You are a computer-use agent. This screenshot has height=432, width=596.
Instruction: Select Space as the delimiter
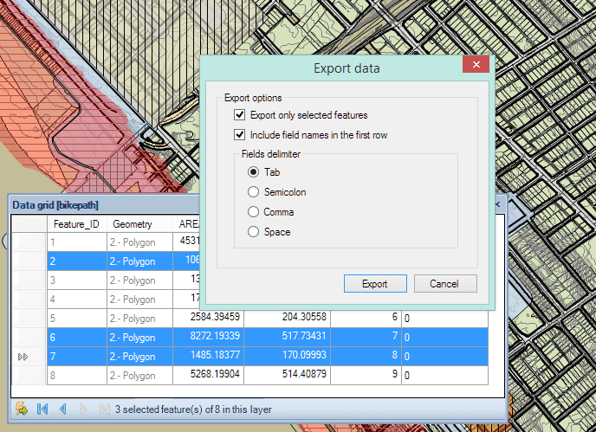[x=254, y=232]
